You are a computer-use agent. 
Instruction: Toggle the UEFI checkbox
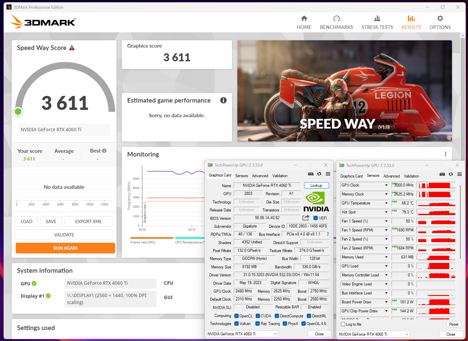tap(315, 218)
